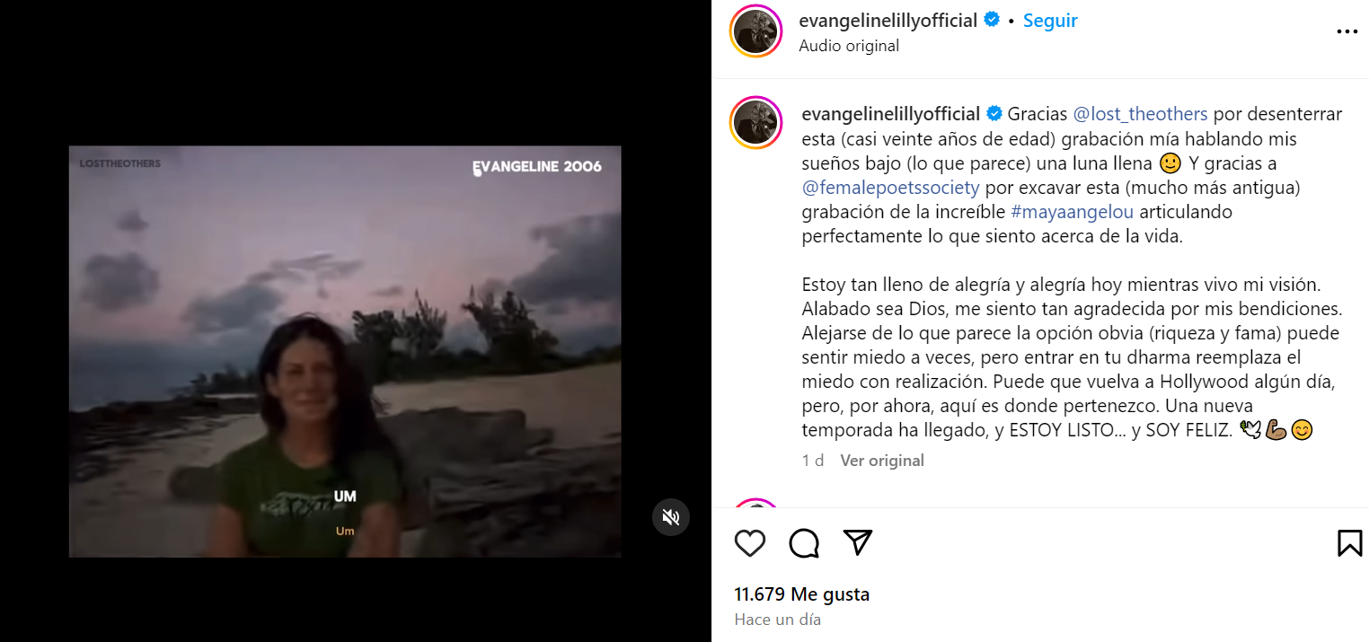The width and height of the screenshot is (1369, 642).
Task: Open the Audio original link
Action: 849,46
